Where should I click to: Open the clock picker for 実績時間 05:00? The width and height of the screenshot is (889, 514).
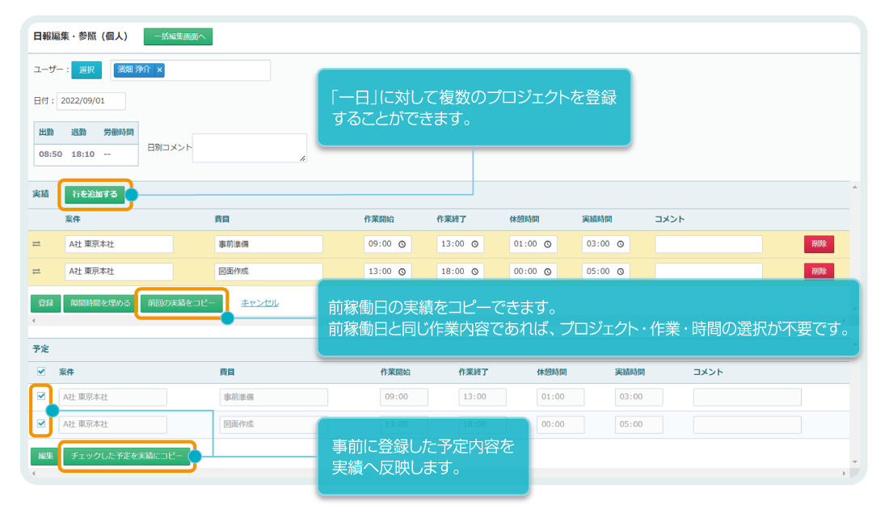pyautogui.click(x=620, y=271)
